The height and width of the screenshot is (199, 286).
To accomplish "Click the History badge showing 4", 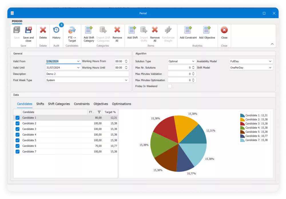I will pos(61,25).
